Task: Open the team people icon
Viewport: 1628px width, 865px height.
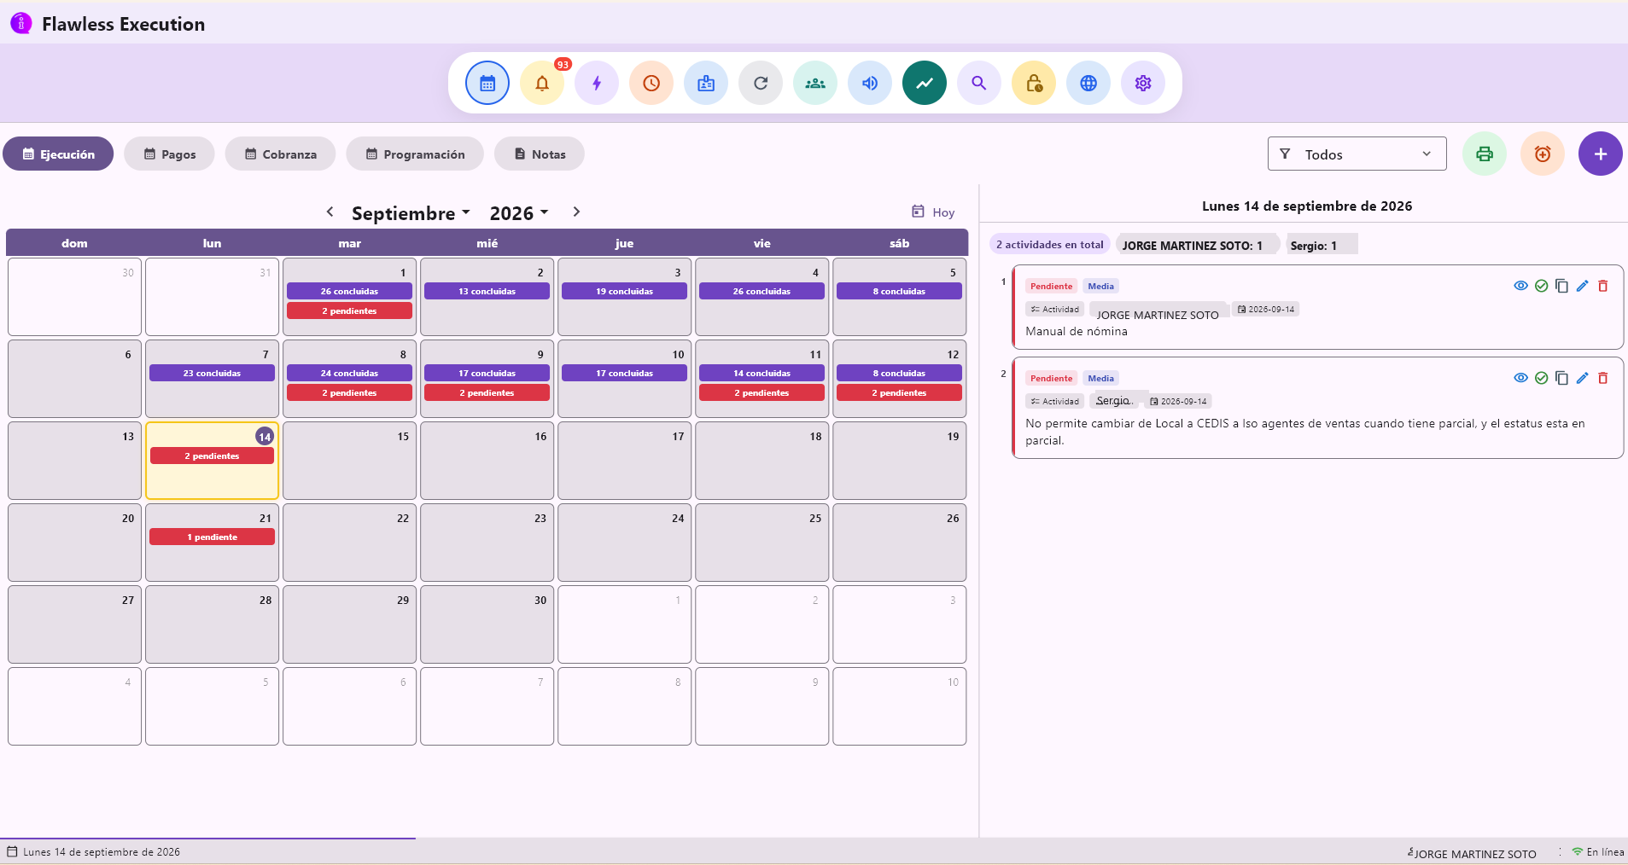Action: 815,83
